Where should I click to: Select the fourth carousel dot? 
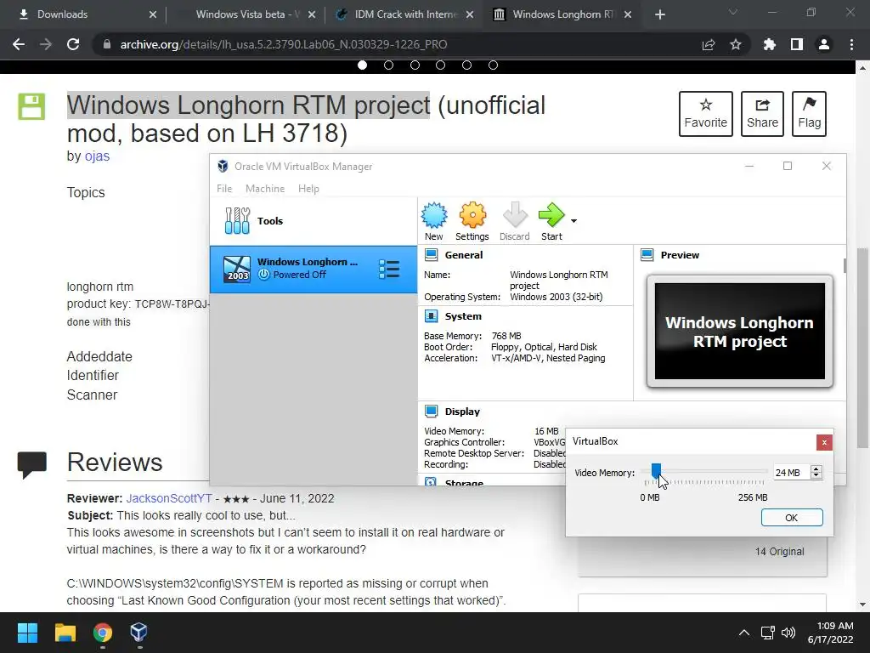(441, 65)
